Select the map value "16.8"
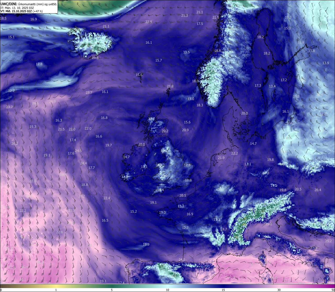 tap(104, 118)
